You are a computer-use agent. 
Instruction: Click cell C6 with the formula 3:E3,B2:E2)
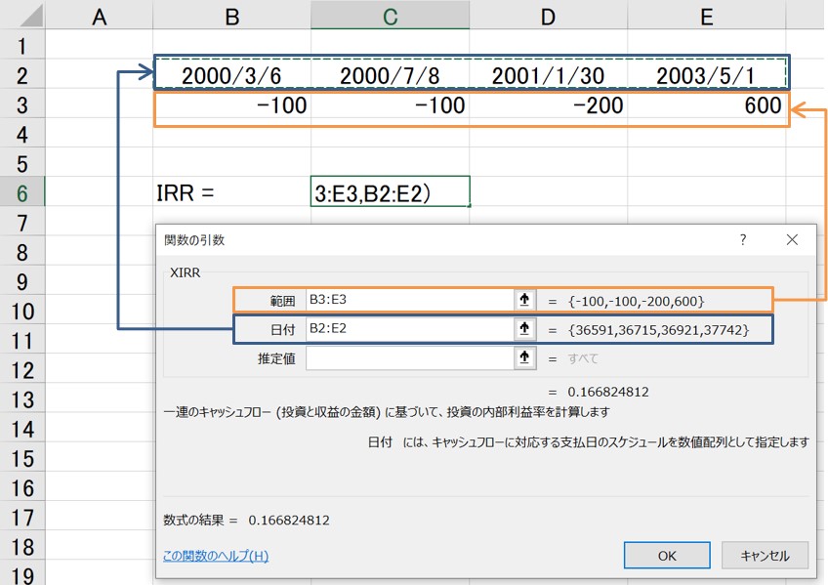[x=390, y=191]
